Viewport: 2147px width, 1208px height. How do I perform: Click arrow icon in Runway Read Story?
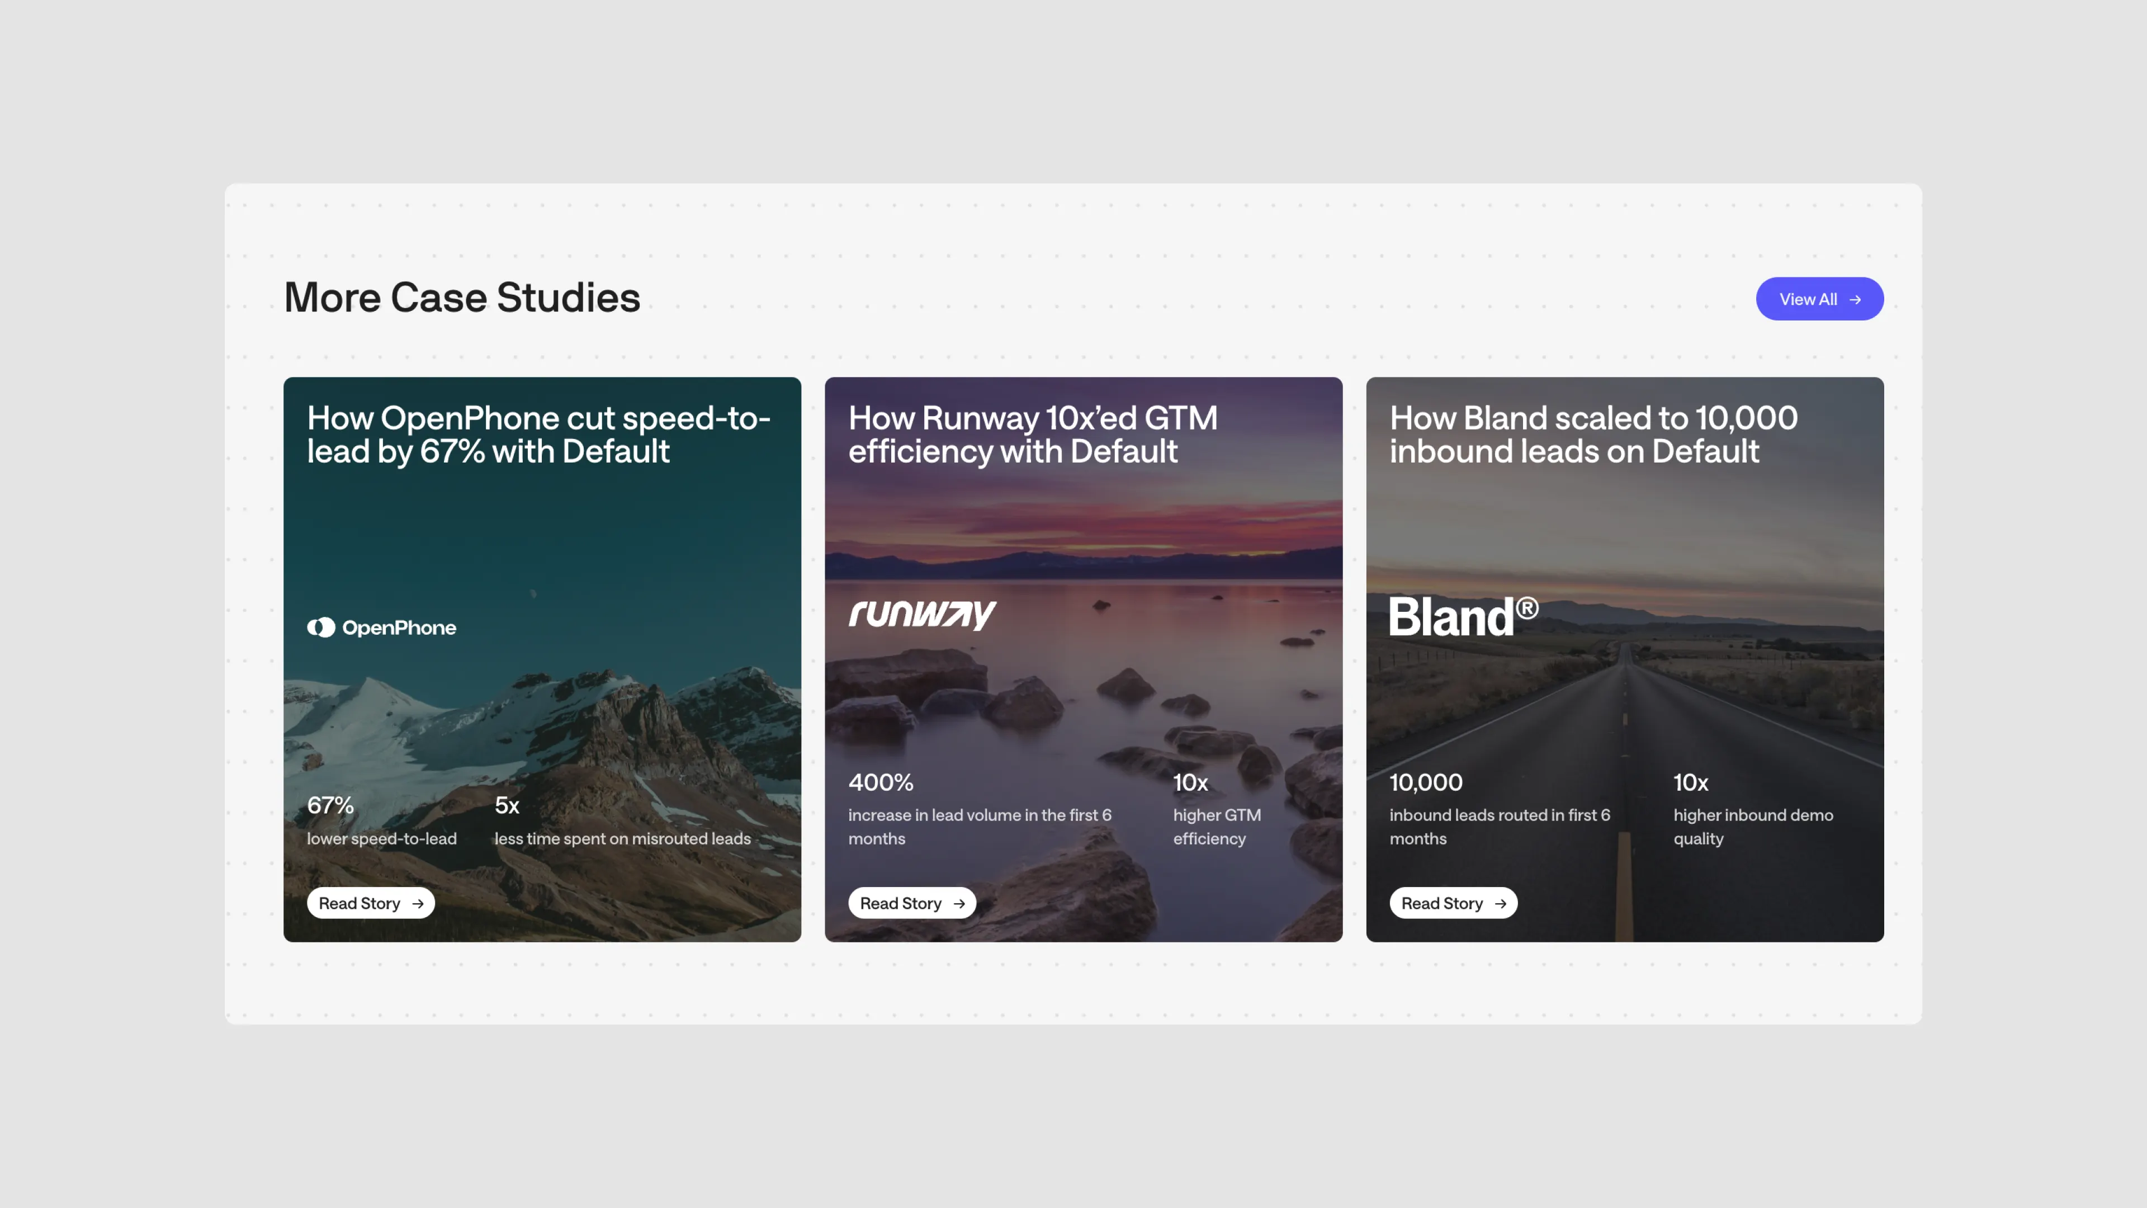tap(959, 904)
